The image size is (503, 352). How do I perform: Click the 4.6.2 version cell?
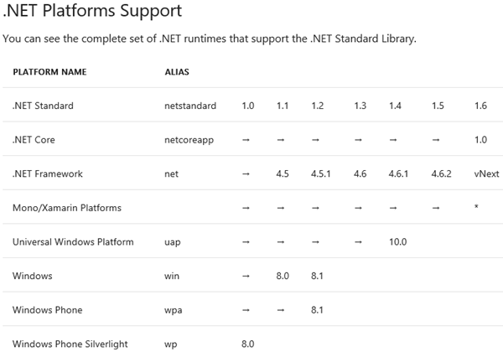[x=441, y=174]
